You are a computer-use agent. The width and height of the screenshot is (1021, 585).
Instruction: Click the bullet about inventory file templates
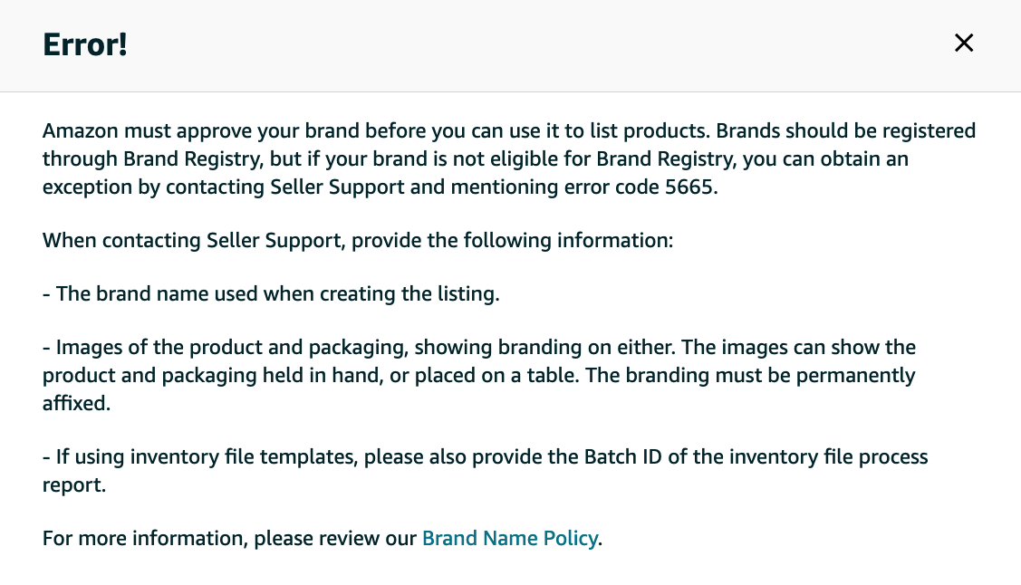(485, 471)
